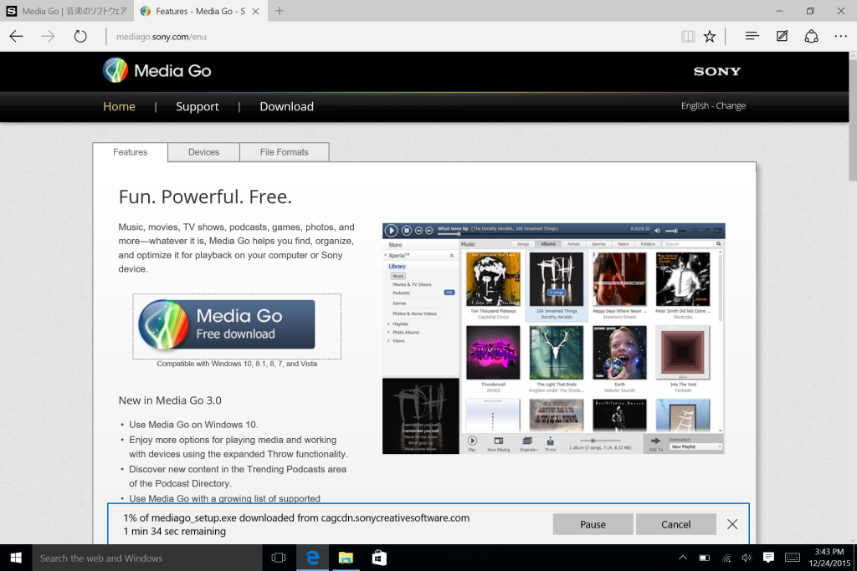Click Search the web and Windows box
This screenshot has width=857, height=571.
147,558
